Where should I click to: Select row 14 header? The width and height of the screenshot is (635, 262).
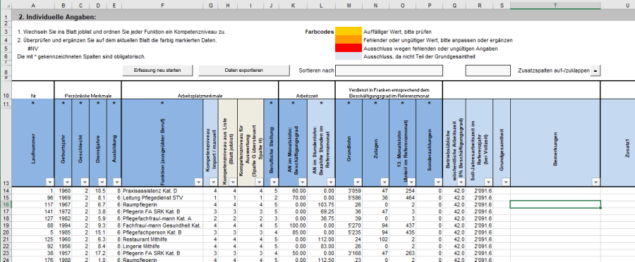tap(6, 190)
